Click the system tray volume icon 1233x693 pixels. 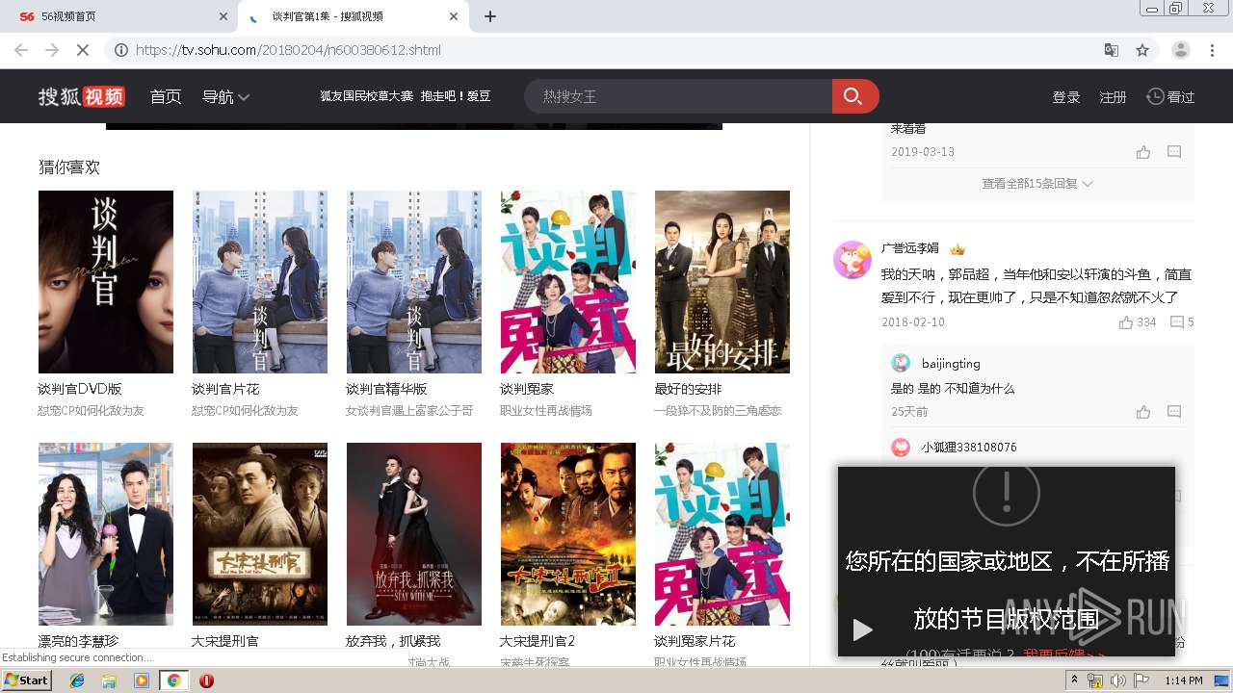coord(1117,680)
